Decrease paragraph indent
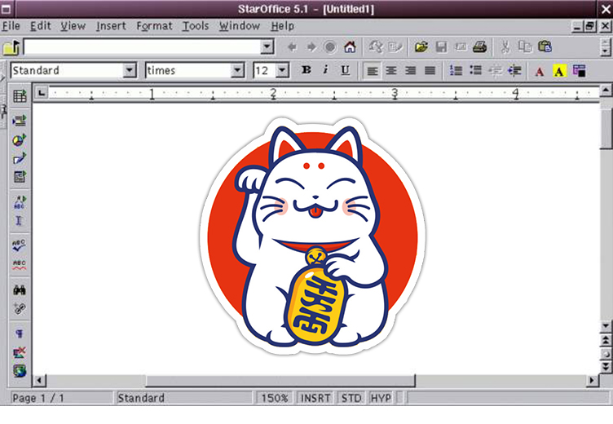The width and height of the screenshot is (613, 424). [x=495, y=71]
